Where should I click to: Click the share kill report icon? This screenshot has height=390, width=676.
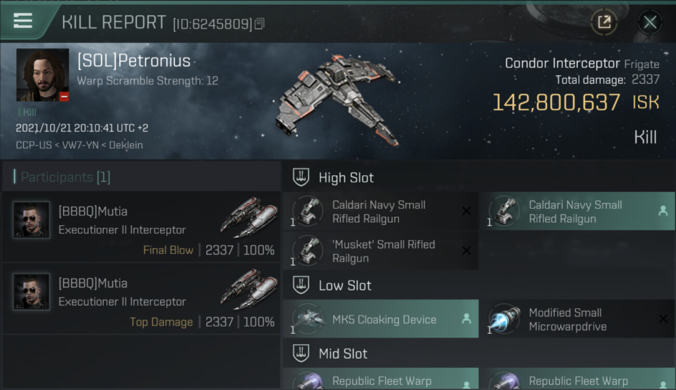pyautogui.click(x=604, y=22)
